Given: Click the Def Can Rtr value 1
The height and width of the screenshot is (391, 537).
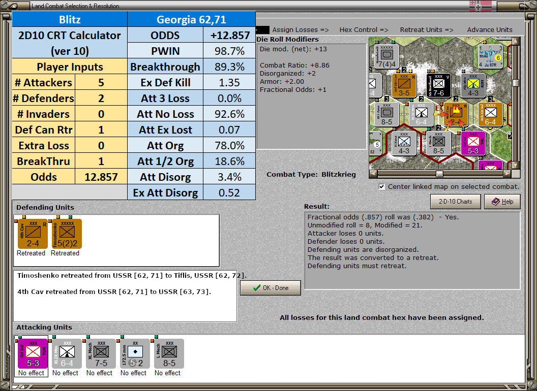Looking at the screenshot, I should tap(101, 129).
